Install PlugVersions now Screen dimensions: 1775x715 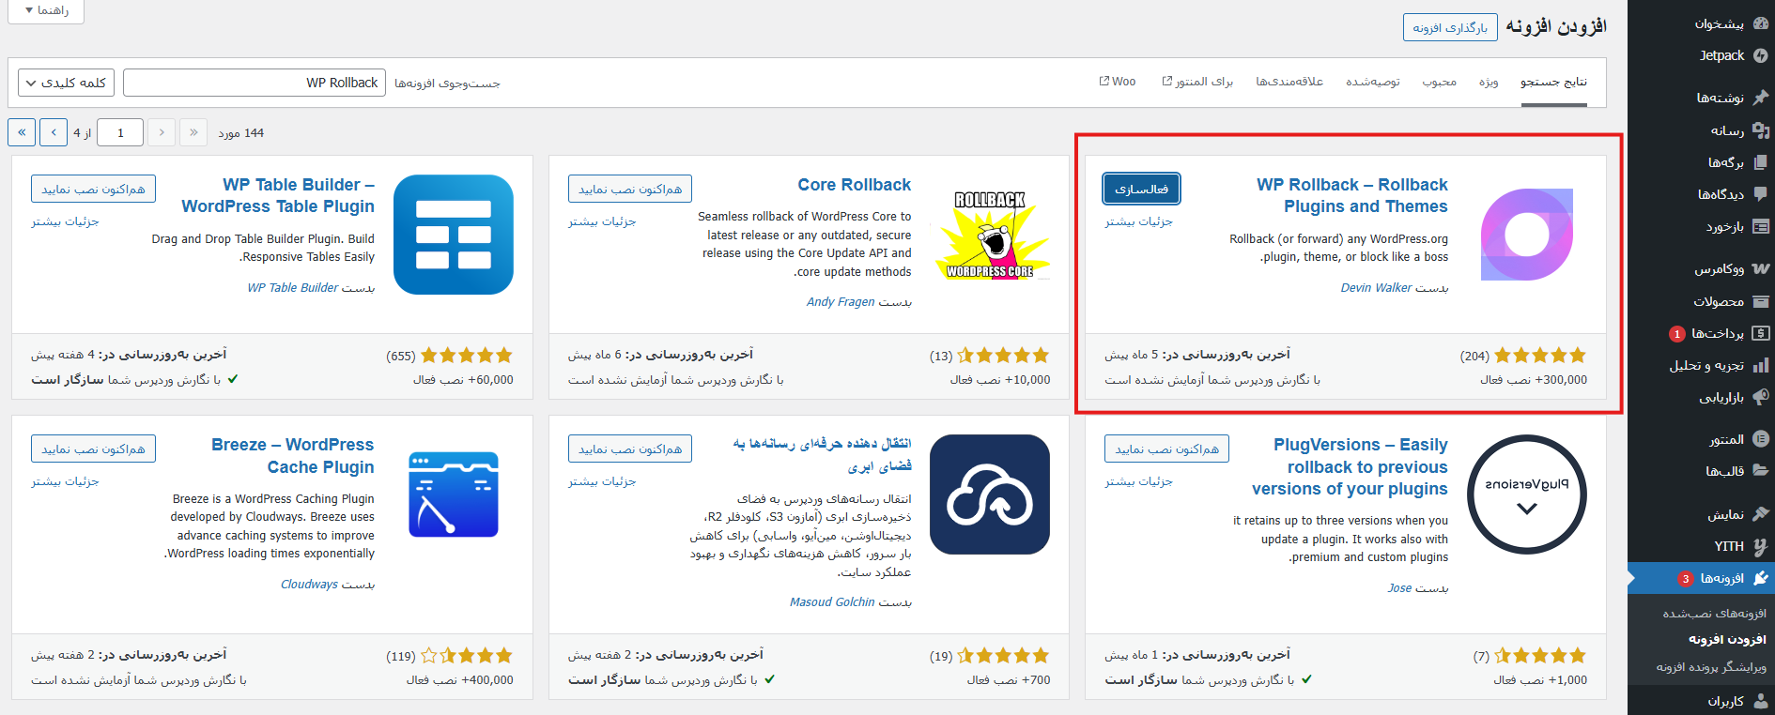click(x=1166, y=449)
